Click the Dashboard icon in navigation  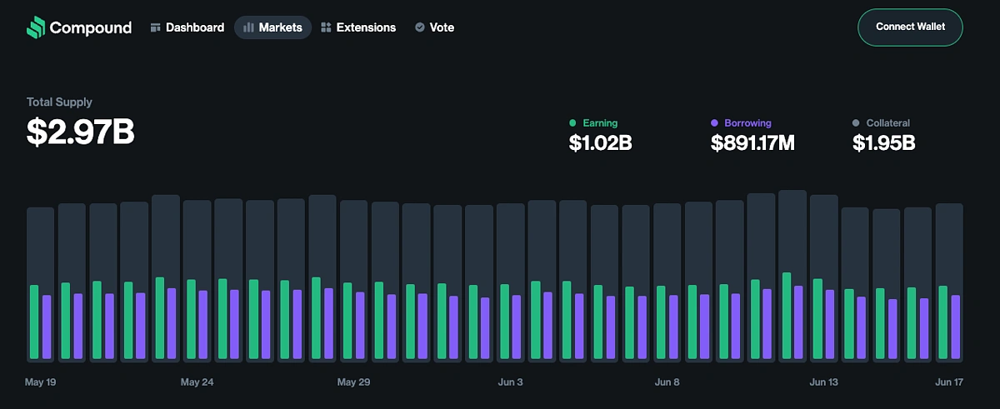(155, 27)
